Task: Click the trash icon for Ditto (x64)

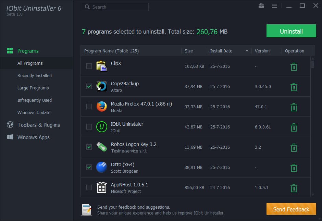Action: tap(294, 168)
